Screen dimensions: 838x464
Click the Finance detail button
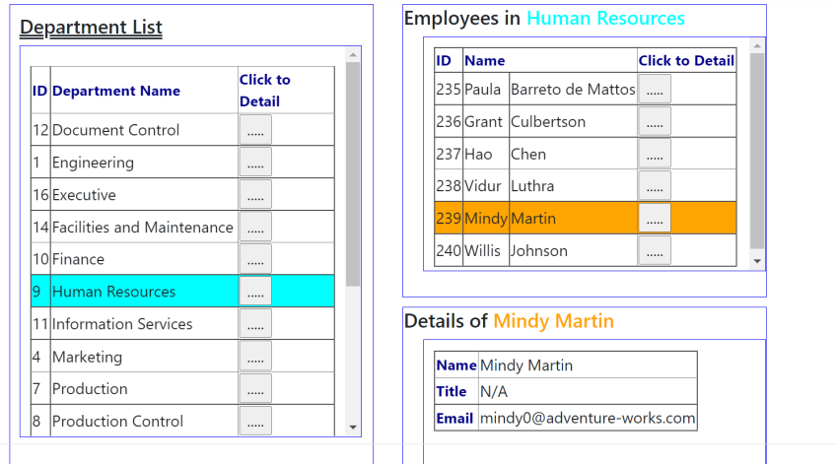click(255, 259)
